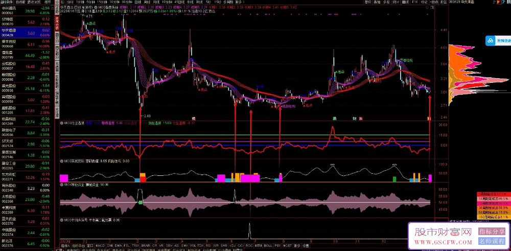511x251 pixels.
Task: Select the 日线 period tab
Action: click(138, 2)
